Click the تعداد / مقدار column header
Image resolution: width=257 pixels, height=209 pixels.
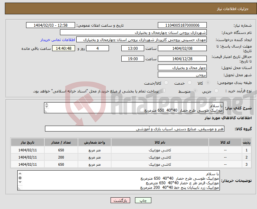[x=61, y=142]
